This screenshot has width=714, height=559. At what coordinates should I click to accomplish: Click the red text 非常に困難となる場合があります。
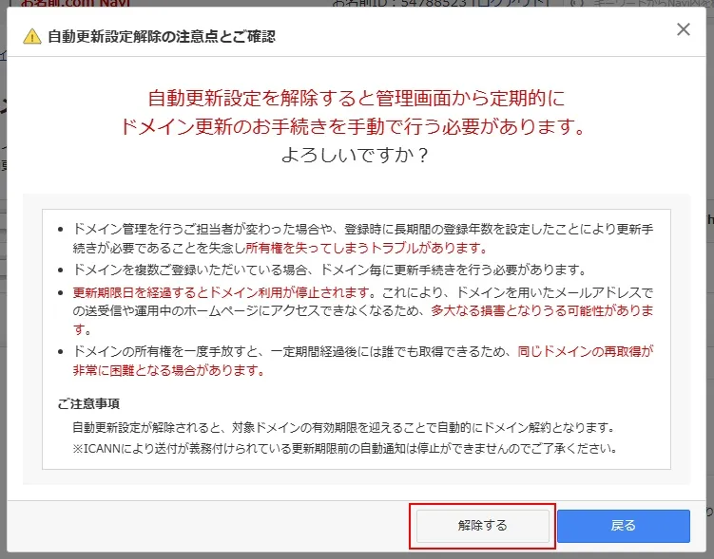point(169,371)
